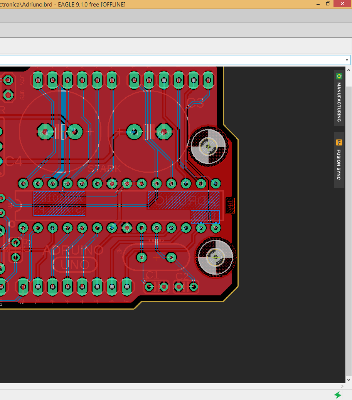Viewport: 352px width, 400px height.
Task: Restore down the EAGLE window
Action: [328, 3]
